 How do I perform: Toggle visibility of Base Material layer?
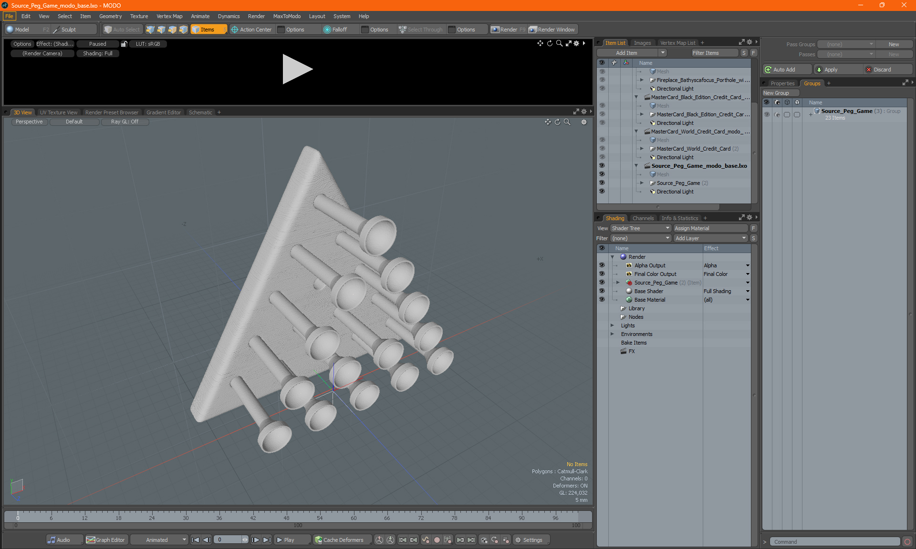[x=602, y=300]
